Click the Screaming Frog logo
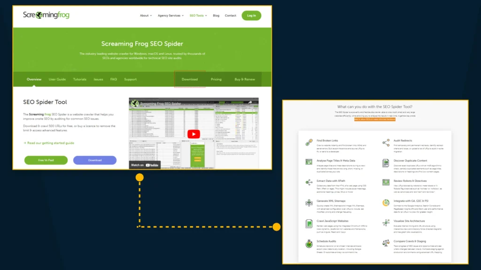Screen dimensions: 481x270 click(x=46, y=15)
